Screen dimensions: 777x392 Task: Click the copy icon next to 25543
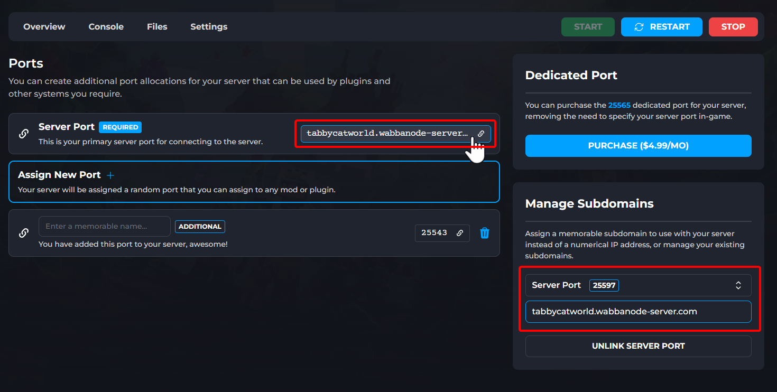point(460,233)
